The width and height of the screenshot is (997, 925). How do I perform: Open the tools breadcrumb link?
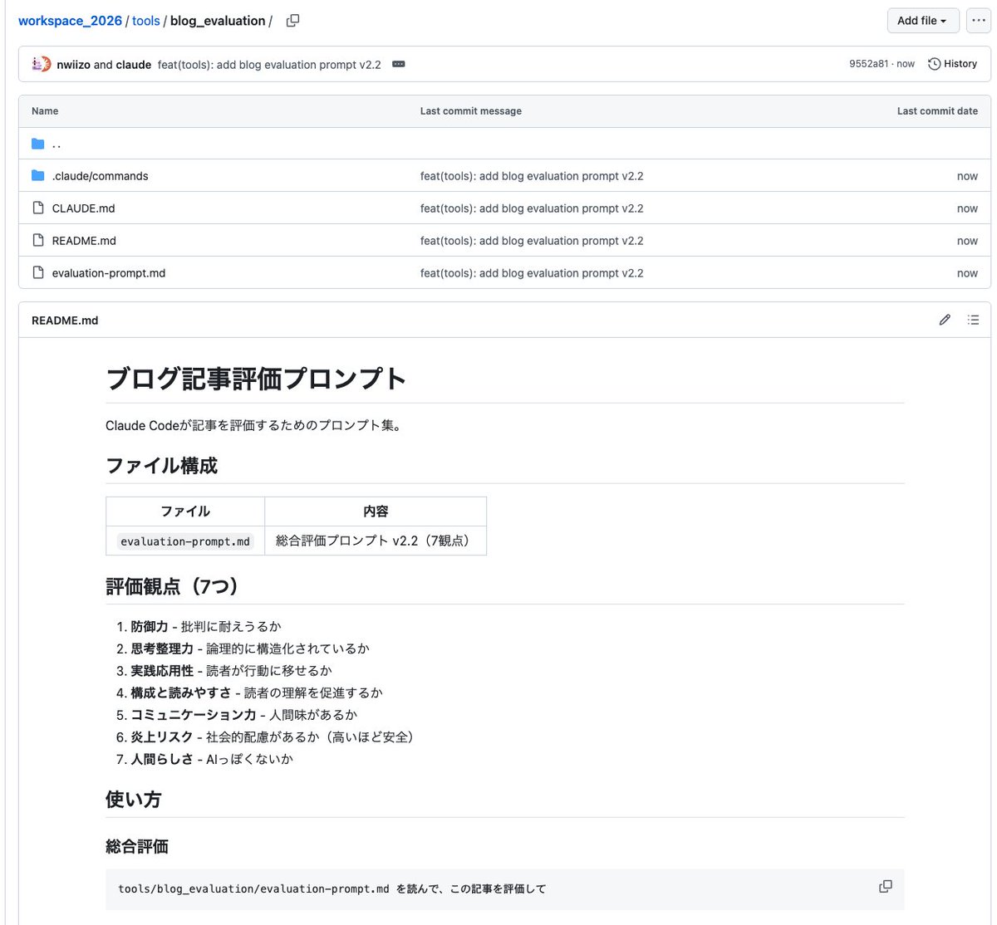(x=146, y=20)
